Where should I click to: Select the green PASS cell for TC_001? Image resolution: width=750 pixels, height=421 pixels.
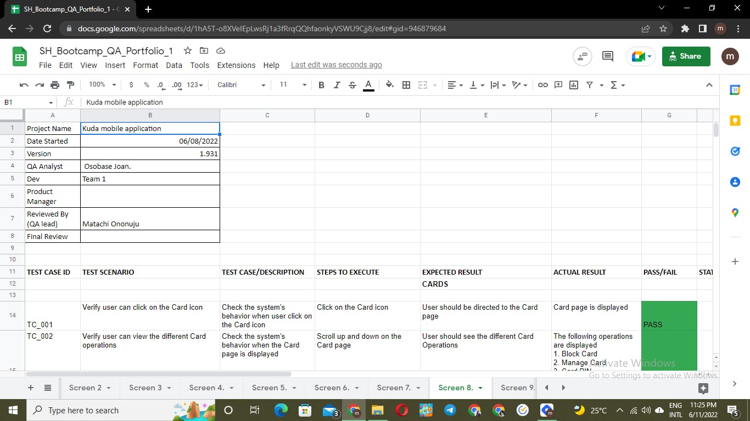coord(669,315)
